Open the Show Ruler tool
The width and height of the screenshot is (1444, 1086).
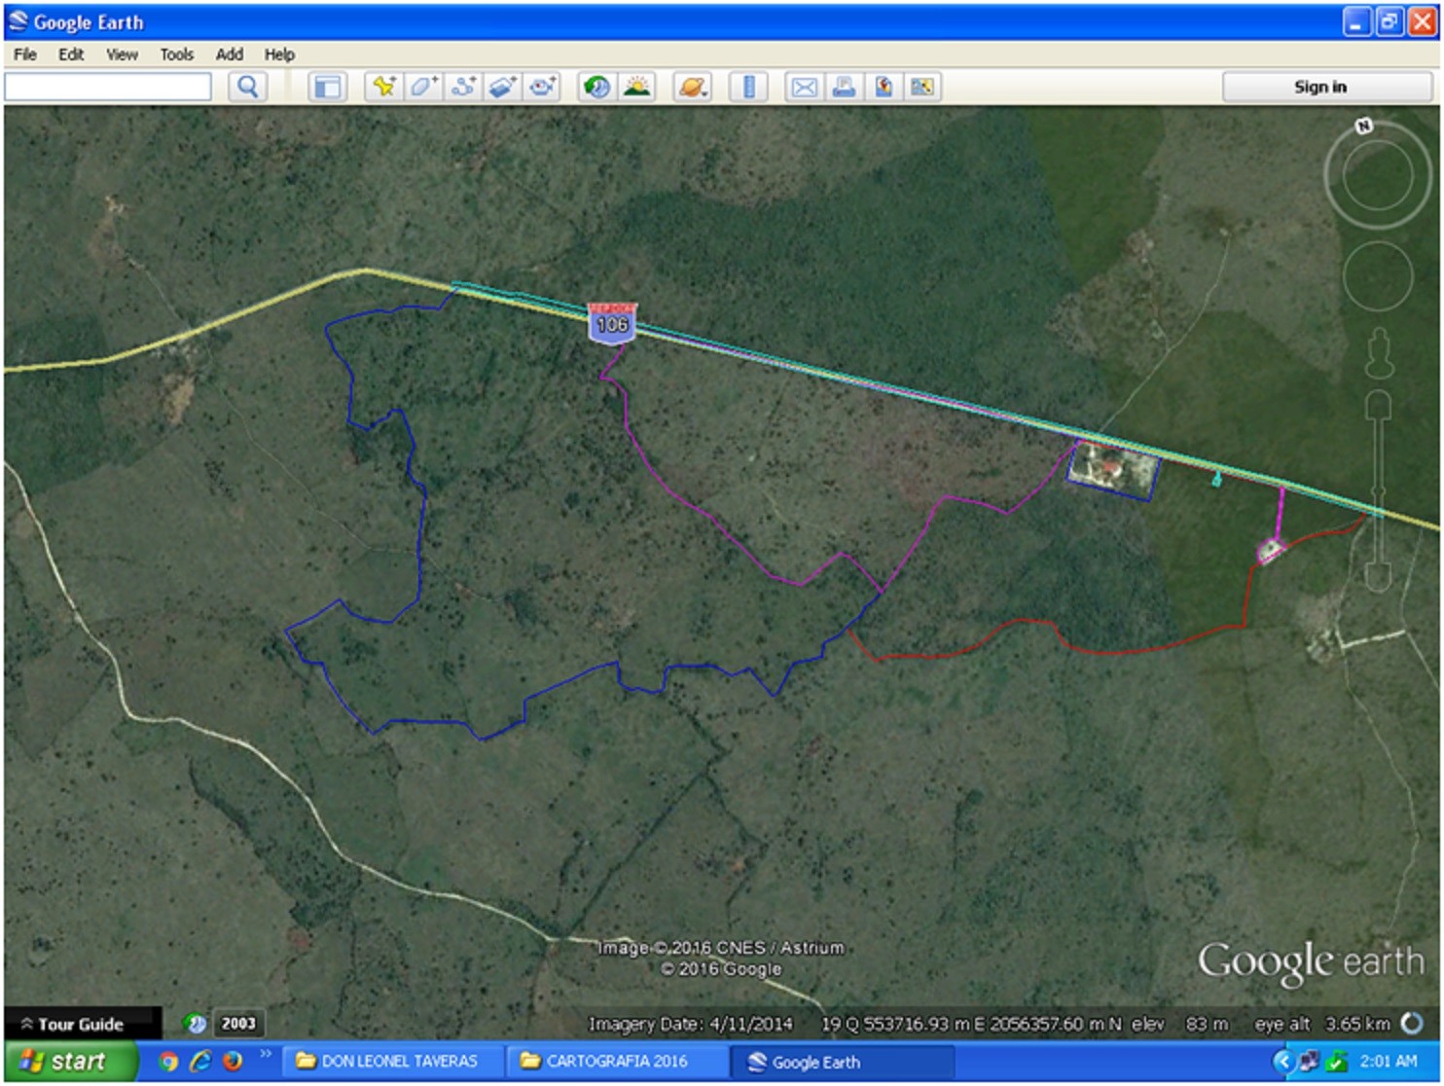pos(748,88)
